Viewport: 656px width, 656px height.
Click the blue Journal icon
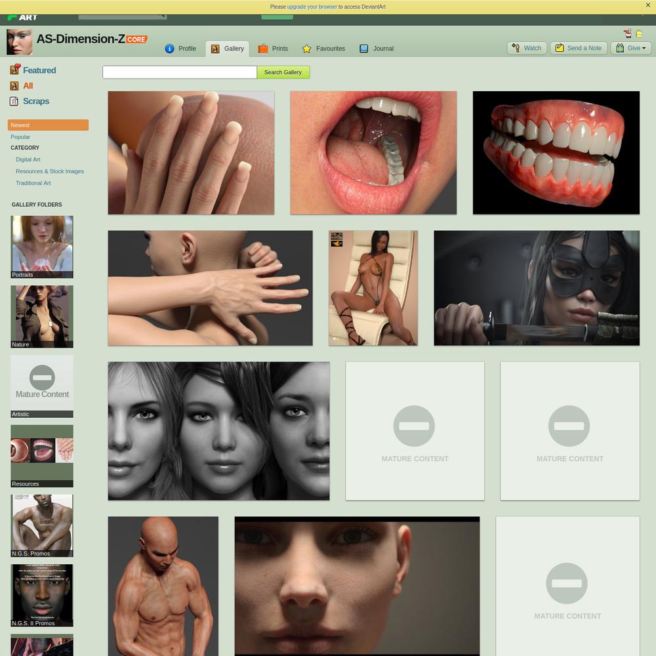(364, 49)
